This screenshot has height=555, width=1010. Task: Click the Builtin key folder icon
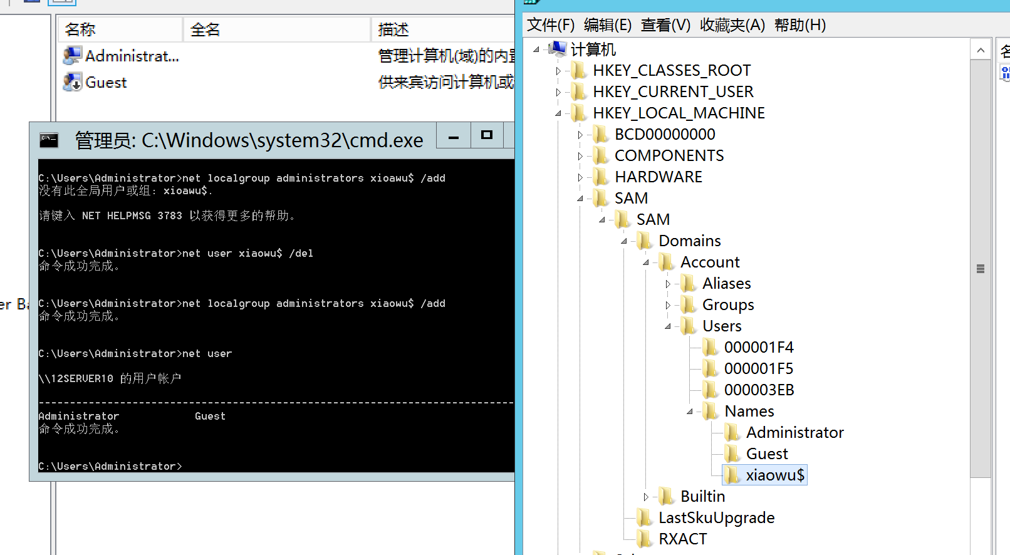pyautogui.click(x=666, y=497)
